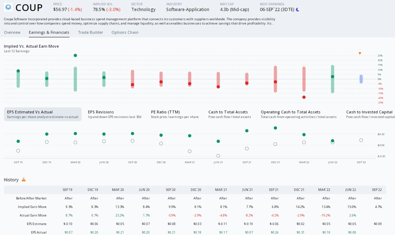Click the Implied Vs. Actual Earn Move heading

31,46
